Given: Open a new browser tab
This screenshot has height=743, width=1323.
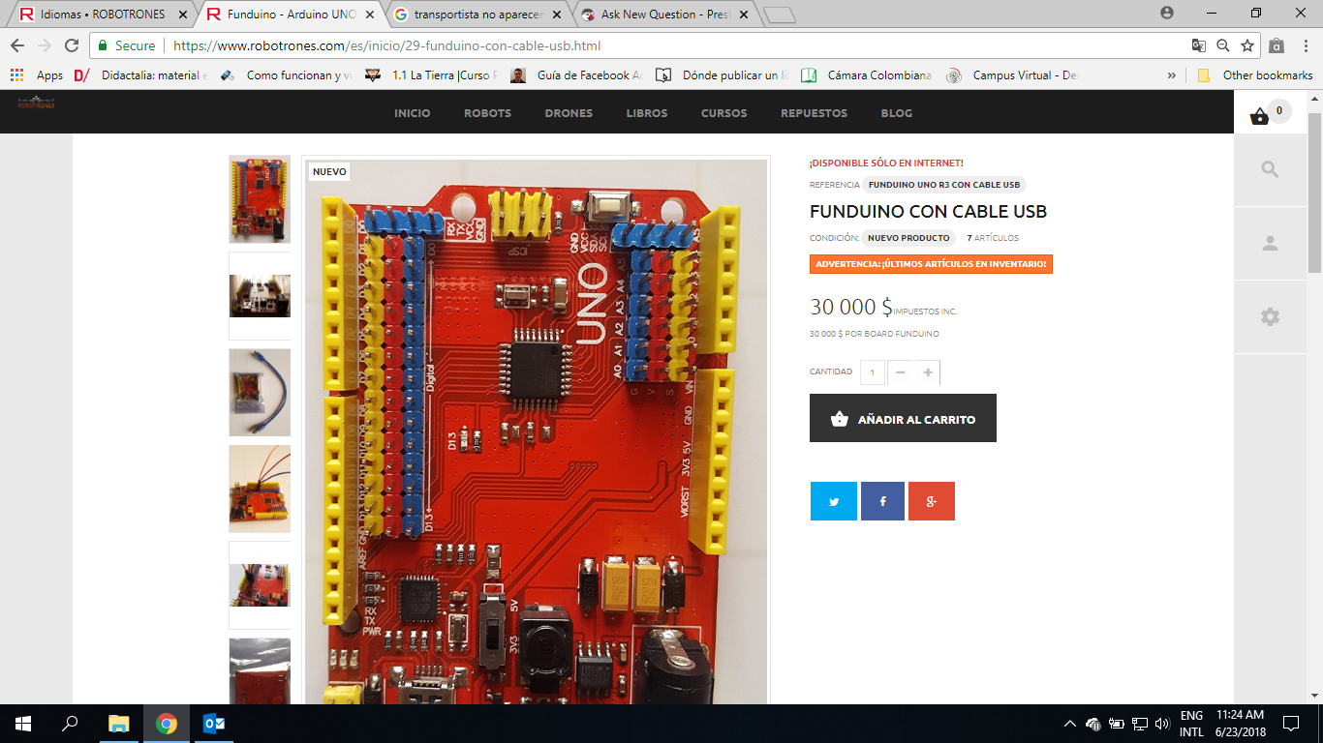Looking at the screenshot, I should click(779, 15).
